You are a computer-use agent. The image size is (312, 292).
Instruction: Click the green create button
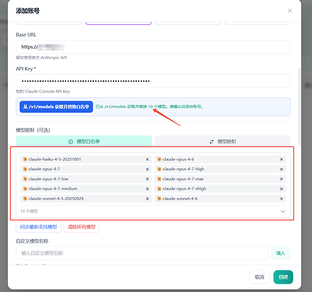[x=283, y=277]
